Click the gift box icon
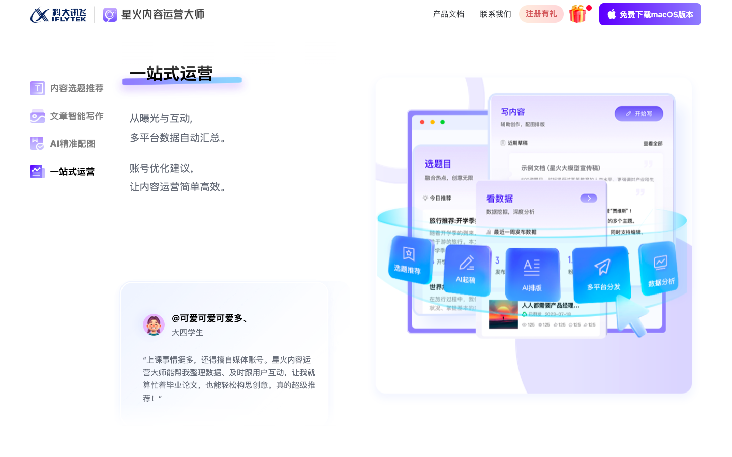732x457 pixels. click(578, 14)
